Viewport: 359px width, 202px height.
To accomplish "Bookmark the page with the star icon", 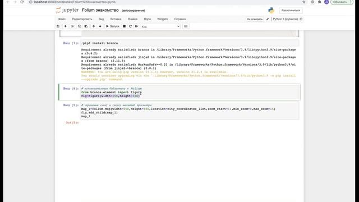I will tap(304, 2).
